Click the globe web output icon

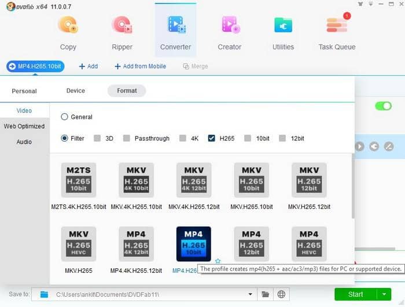pyautogui.click(x=281, y=294)
